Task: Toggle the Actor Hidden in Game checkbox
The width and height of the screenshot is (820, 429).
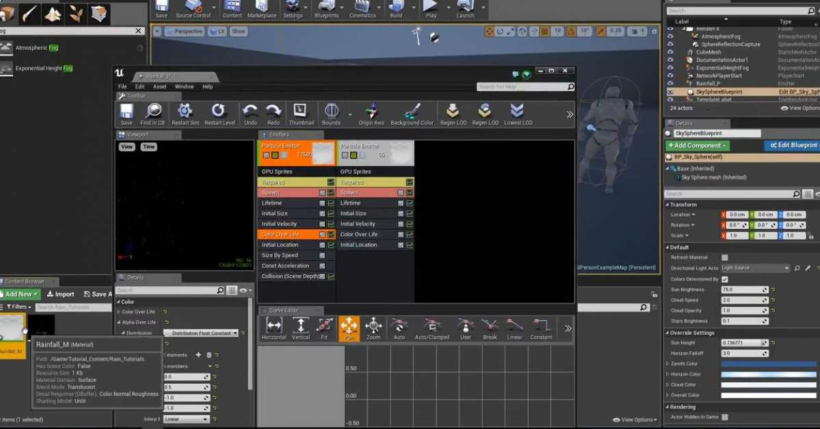Action: click(x=725, y=417)
